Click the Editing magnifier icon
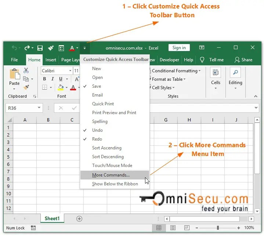Screen dimensions: 264x236 (235, 72)
